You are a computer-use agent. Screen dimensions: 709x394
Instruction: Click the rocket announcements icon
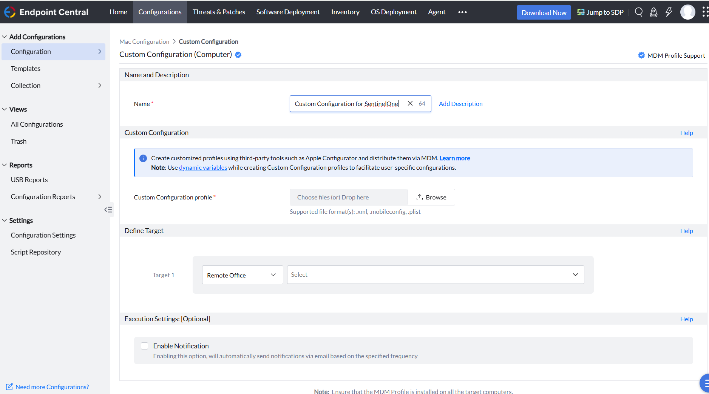tap(654, 12)
